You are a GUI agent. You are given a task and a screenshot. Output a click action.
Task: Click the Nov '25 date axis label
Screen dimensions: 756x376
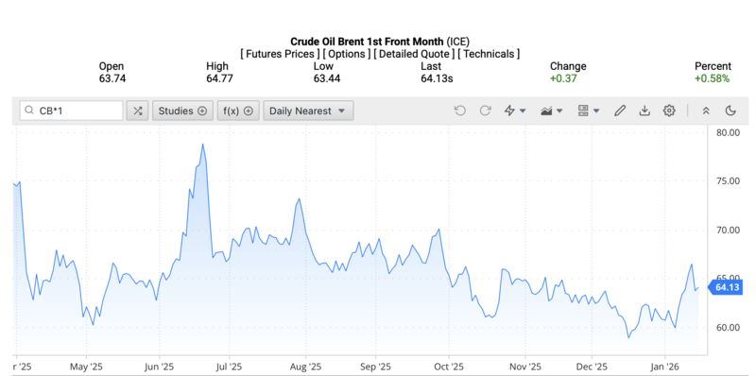[x=524, y=367]
